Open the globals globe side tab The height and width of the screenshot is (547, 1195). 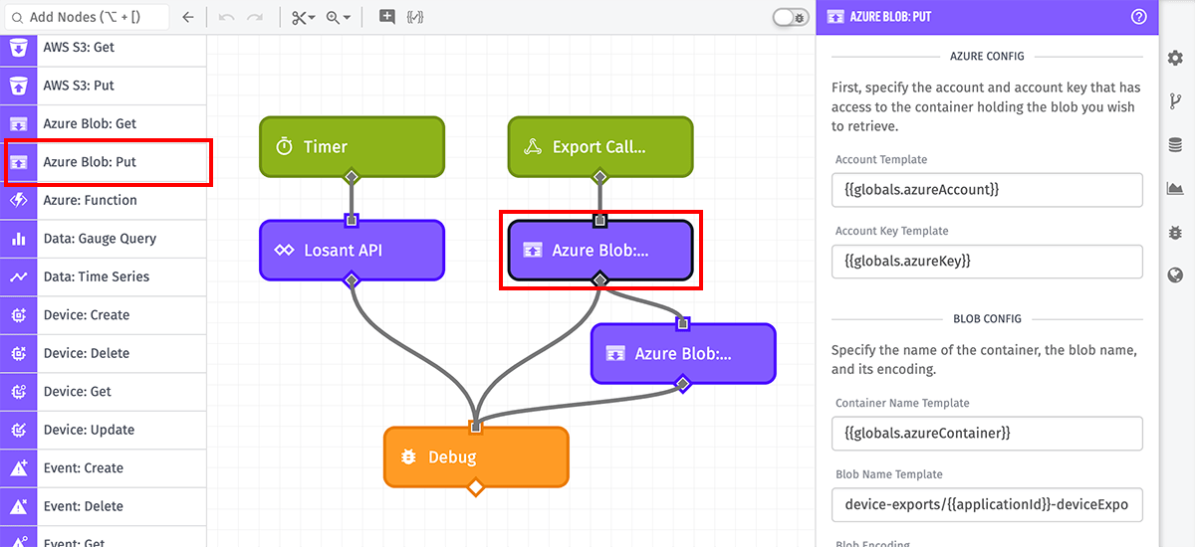(x=1175, y=275)
